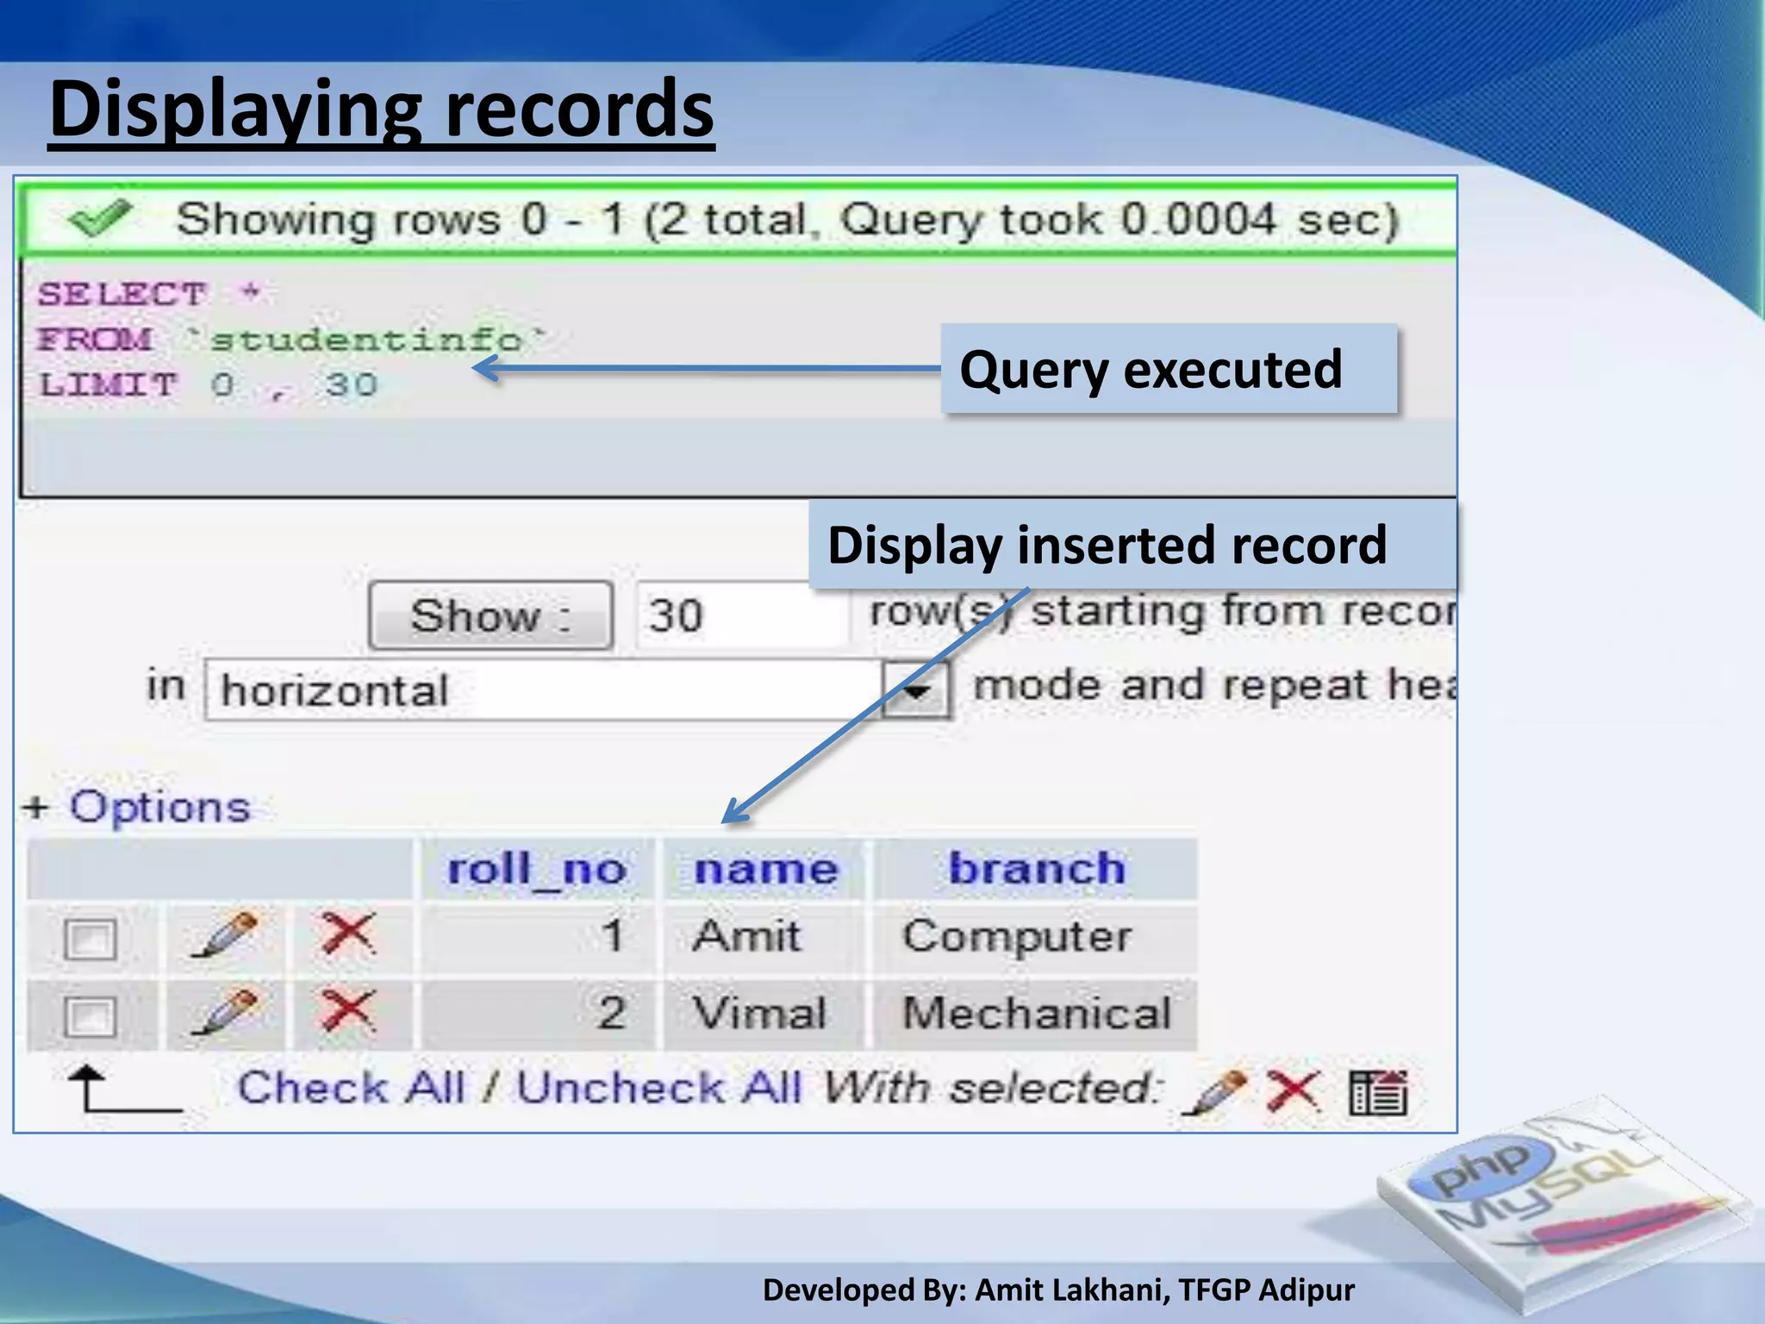1765x1324 pixels.
Task: Expand the + Options section
Action: 138,808
